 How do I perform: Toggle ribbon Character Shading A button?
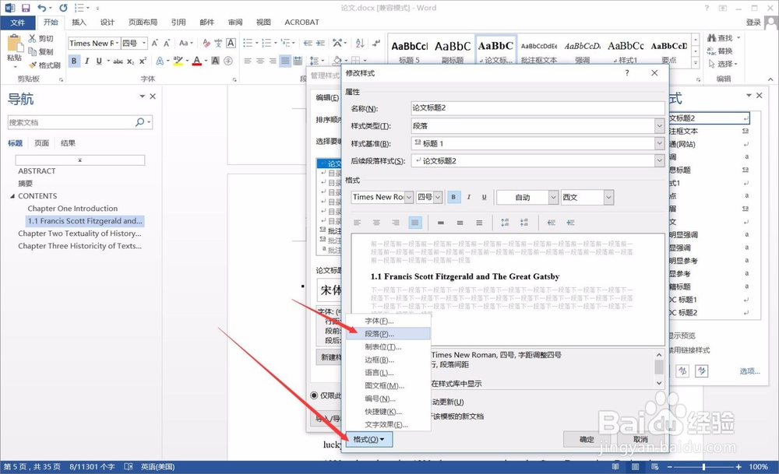[x=215, y=61]
